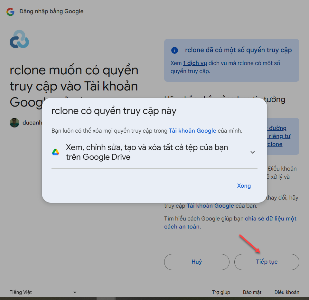
Task: Open the Tiếng Việt language dropdown
Action: click(43, 292)
